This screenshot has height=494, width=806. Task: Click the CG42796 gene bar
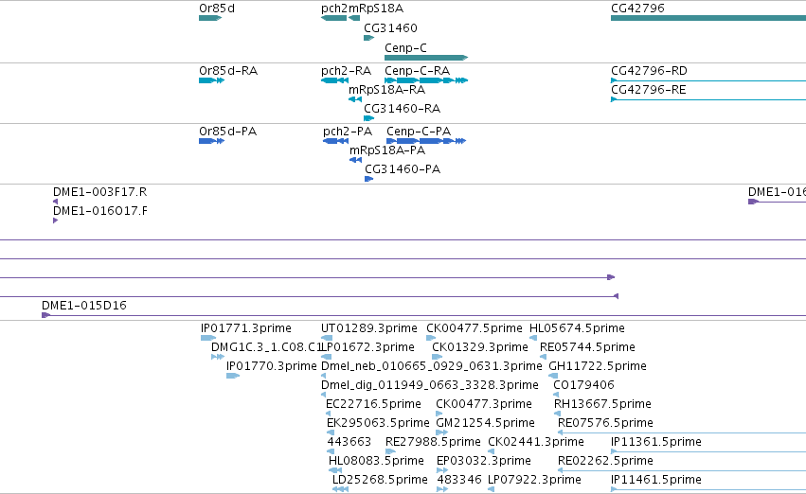pyautogui.click(x=708, y=18)
